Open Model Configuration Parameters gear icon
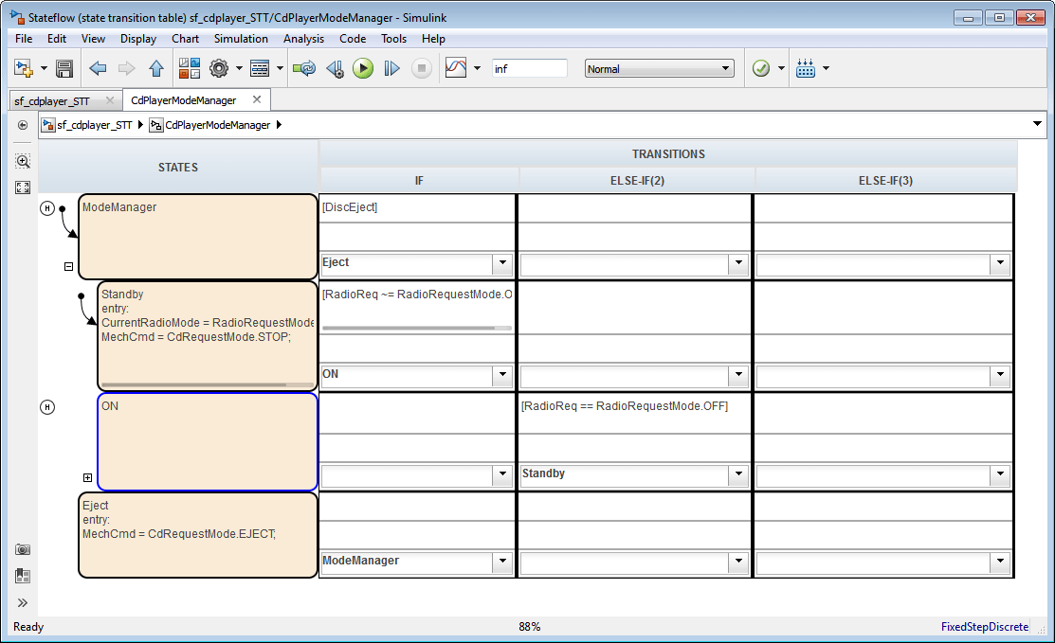Image resolution: width=1055 pixels, height=643 pixels. click(219, 68)
